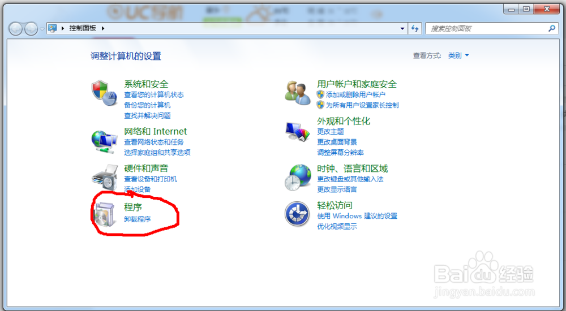This screenshot has height=311, width=566.
Task: Click 更改键盘或其他输入法 link
Action: [x=350, y=179]
